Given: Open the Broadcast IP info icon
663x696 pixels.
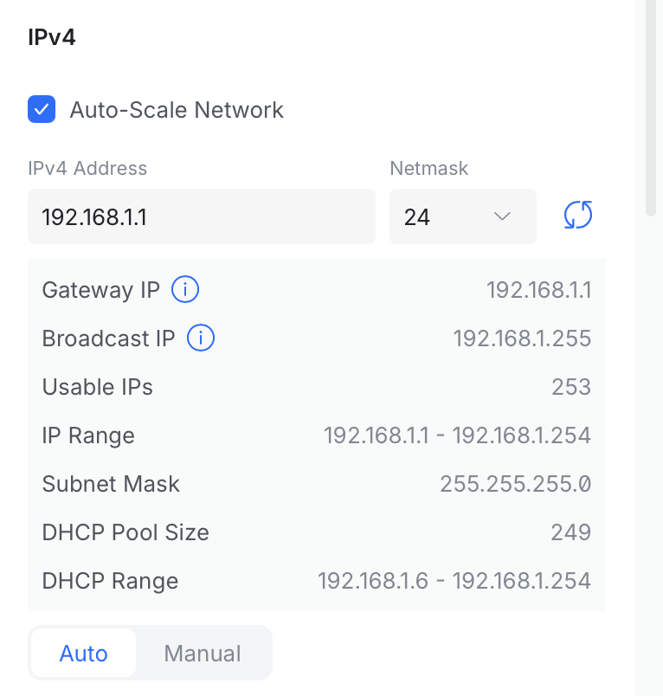Looking at the screenshot, I should coord(201,338).
